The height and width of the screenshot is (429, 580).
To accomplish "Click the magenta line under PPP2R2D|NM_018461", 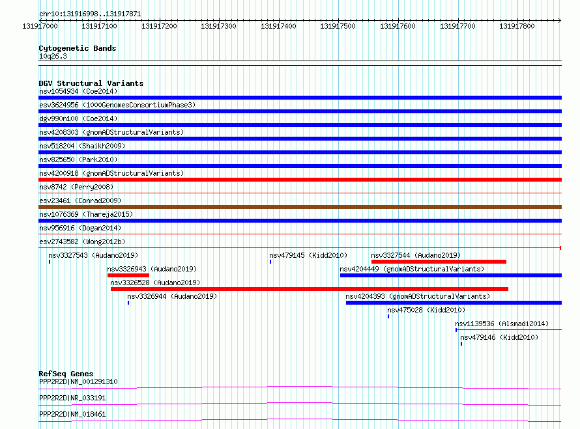I will click(x=300, y=420).
